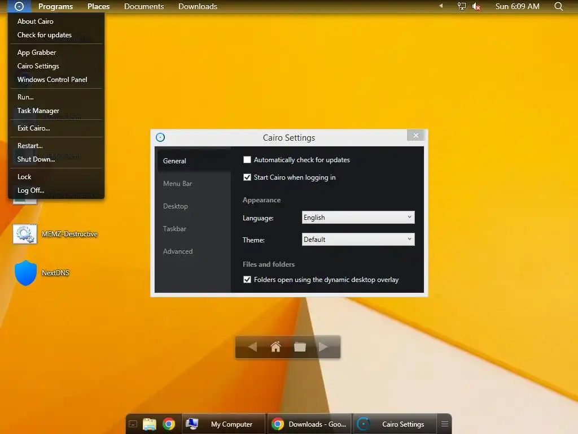
Task: Choose Exit Cairo... option
Action: [56, 128]
